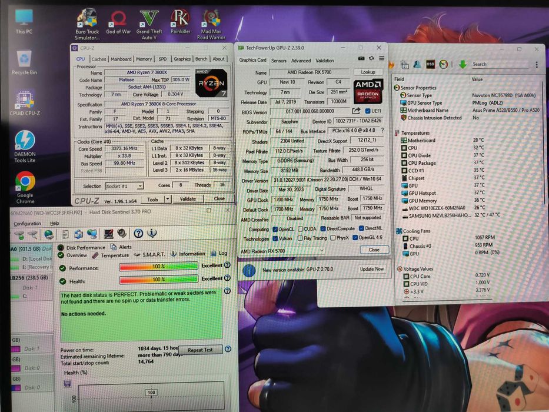The width and height of the screenshot is (549, 412).
Task: Collapse the Sensor Properties group
Action: [x=397, y=88]
